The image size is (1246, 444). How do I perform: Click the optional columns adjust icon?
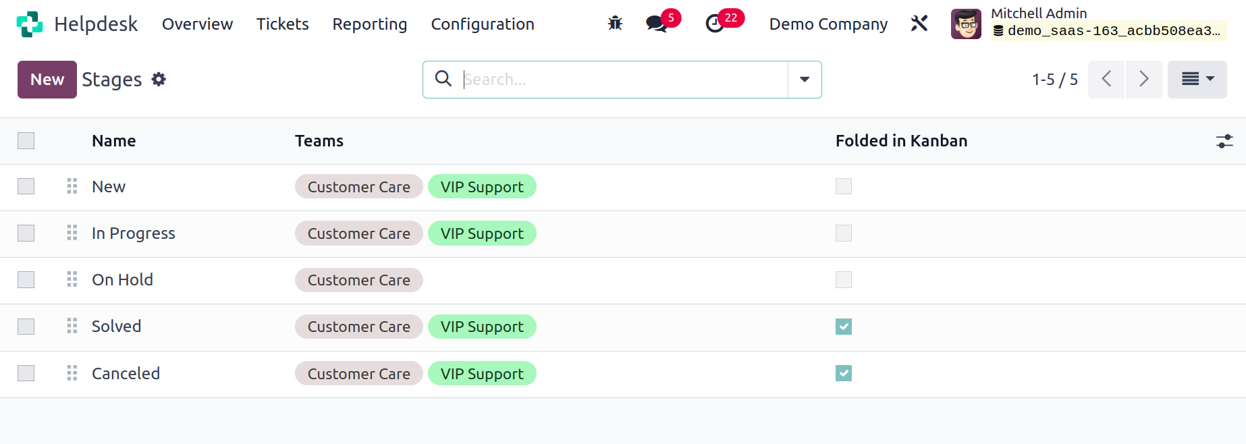[1224, 141]
